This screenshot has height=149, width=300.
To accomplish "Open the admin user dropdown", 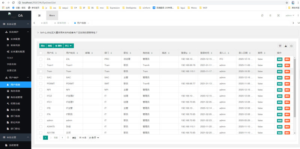I will pos(289,15).
